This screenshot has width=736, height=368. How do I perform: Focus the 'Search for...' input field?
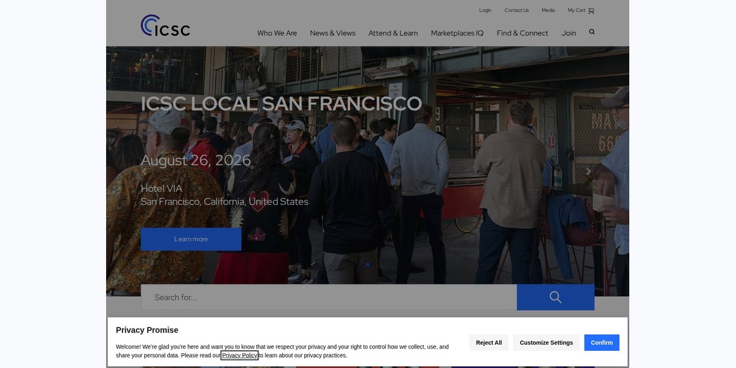pos(329,297)
